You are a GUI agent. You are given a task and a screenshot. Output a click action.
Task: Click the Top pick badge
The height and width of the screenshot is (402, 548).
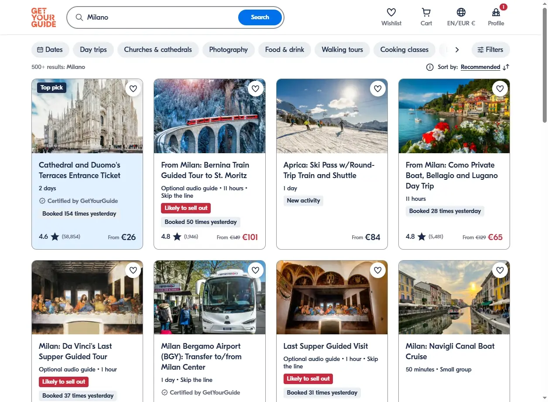click(x=52, y=88)
